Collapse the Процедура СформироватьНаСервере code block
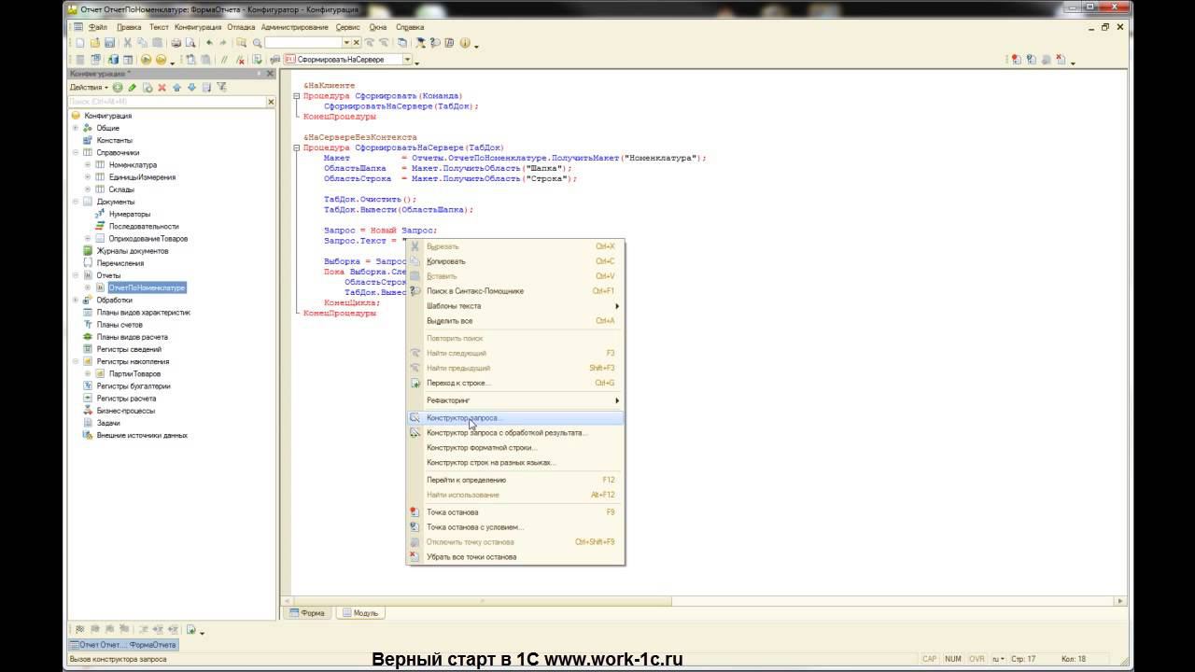 [x=296, y=147]
